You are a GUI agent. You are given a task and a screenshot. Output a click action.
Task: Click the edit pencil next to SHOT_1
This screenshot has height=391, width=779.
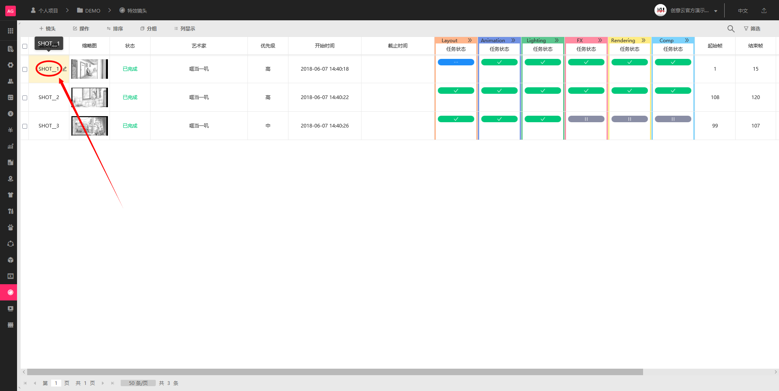[65, 69]
